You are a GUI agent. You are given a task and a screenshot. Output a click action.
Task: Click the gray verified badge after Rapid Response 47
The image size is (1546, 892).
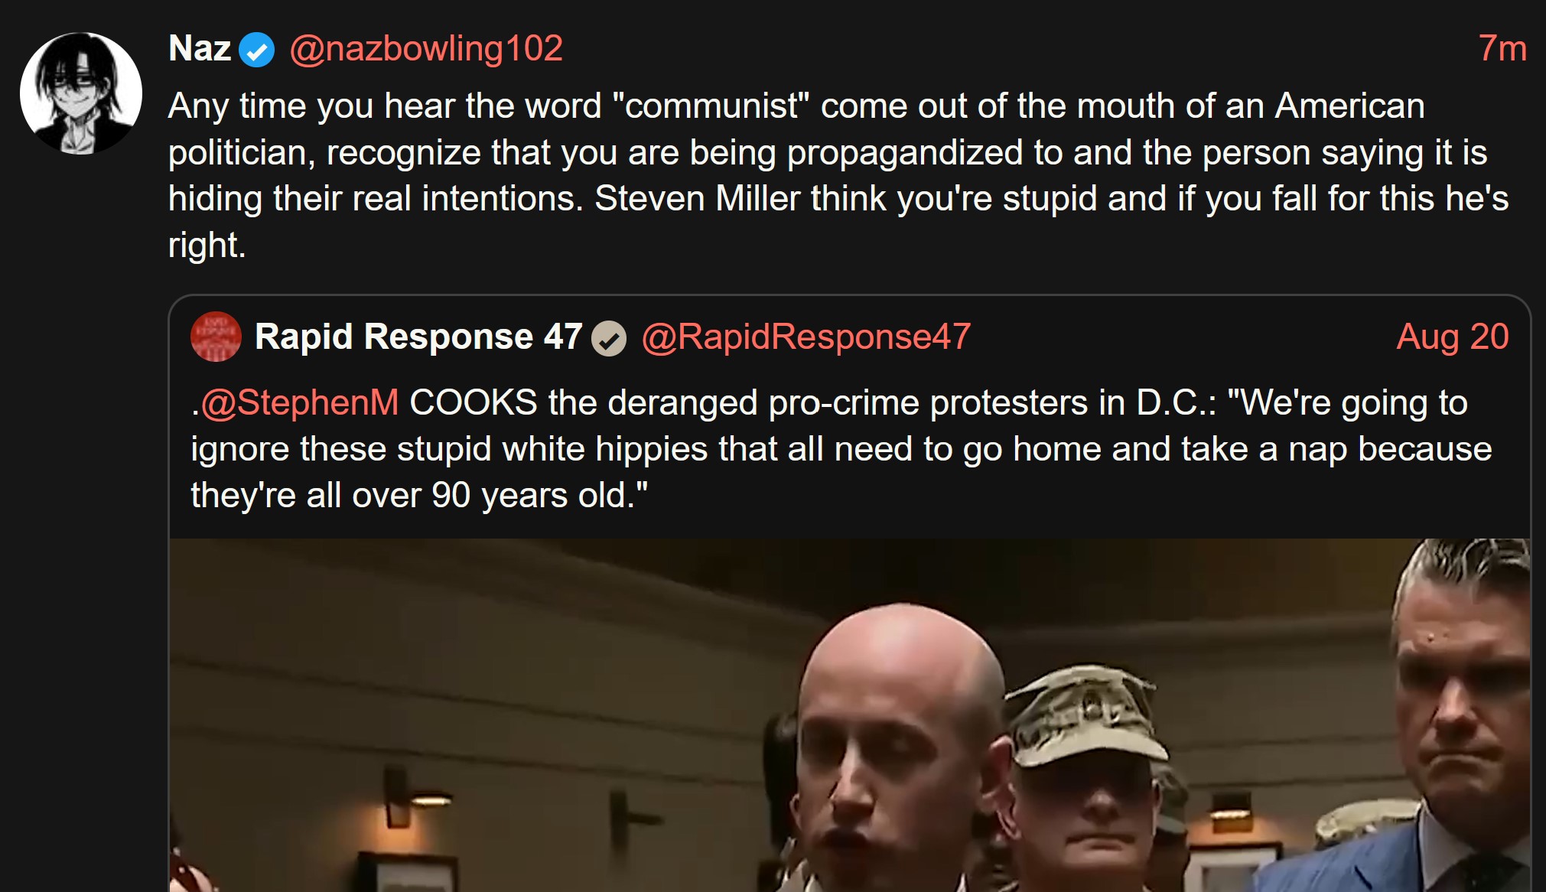coord(609,338)
